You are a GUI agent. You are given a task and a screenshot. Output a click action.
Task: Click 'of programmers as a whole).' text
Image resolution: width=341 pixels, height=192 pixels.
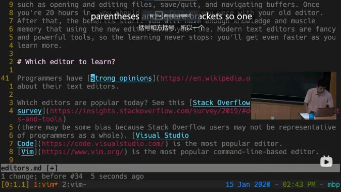click(72, 136)
